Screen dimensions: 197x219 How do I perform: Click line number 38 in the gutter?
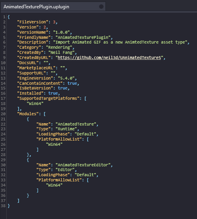click(3, 206)
